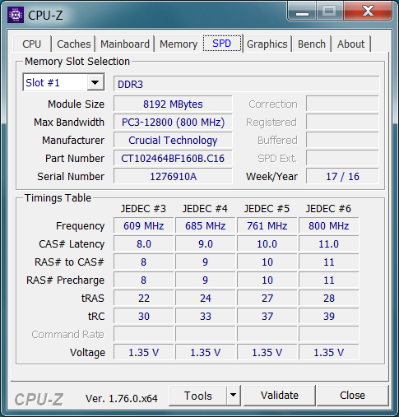Screen dimensions: 399x417
Task: Click the Manufacturer field Crucial Technology
Action: pyautogui.click(x=173, y=140)
